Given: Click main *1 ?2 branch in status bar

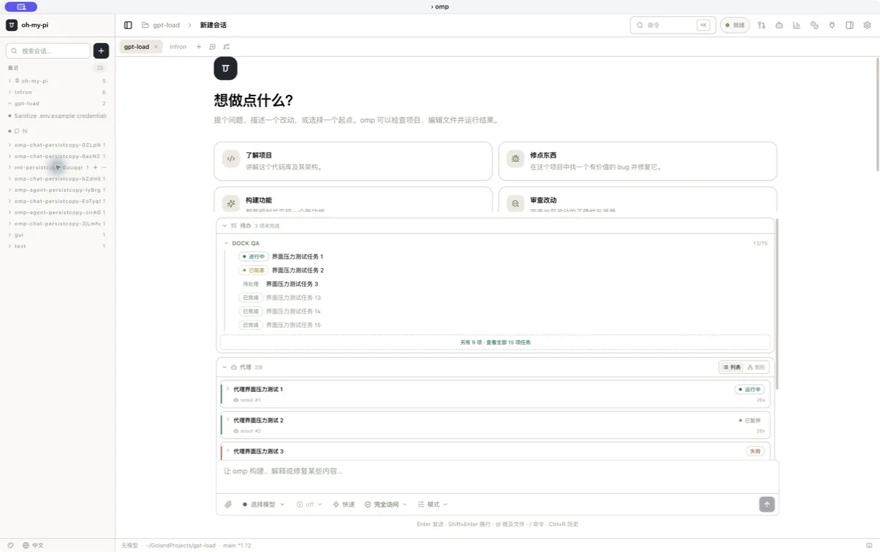Looking at the screenshot, I should coord(237,546).
